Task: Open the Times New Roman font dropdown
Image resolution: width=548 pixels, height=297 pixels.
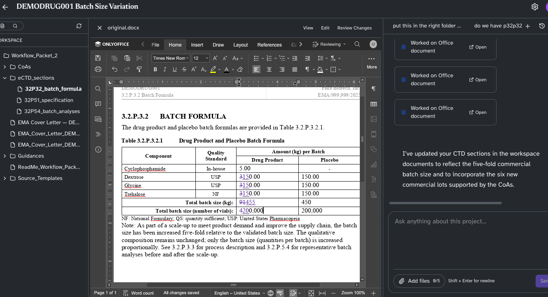Action: point(171,58)
